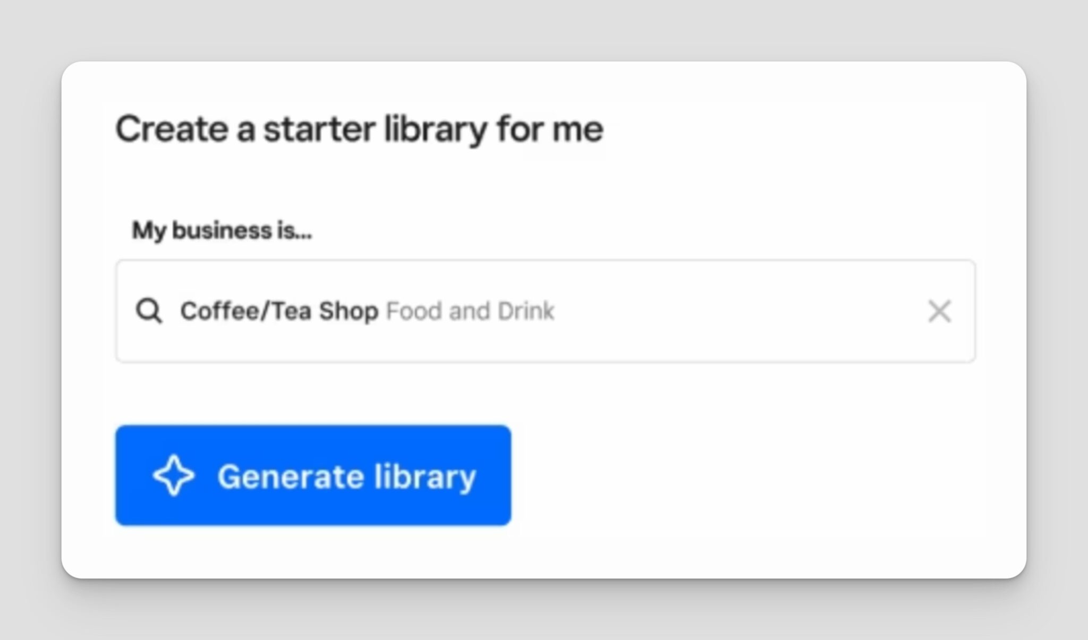Viewport: 1088px width, 640px height.
Task: Focus the business type search field
Action: coord(545,311)
